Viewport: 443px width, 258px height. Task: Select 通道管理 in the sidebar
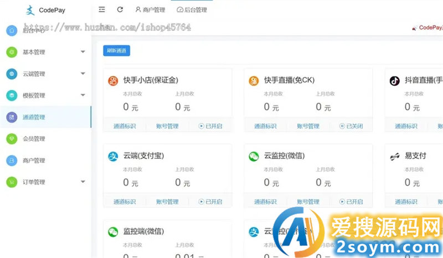pos(45,117)
